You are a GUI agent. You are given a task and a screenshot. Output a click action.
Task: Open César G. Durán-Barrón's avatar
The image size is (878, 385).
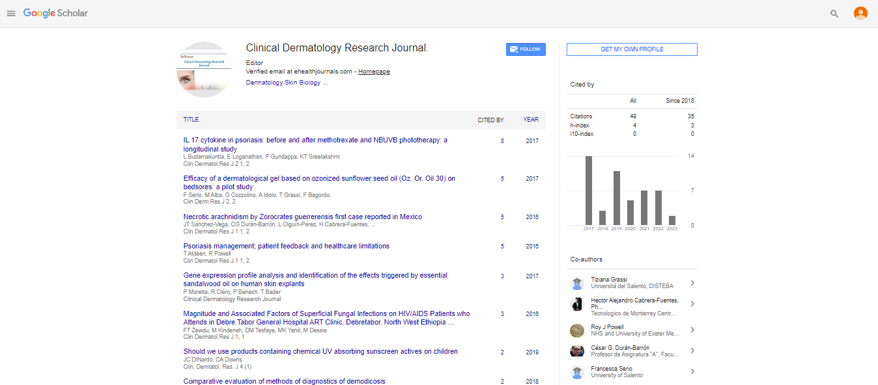pyautogui.click(x=577, y=351)
